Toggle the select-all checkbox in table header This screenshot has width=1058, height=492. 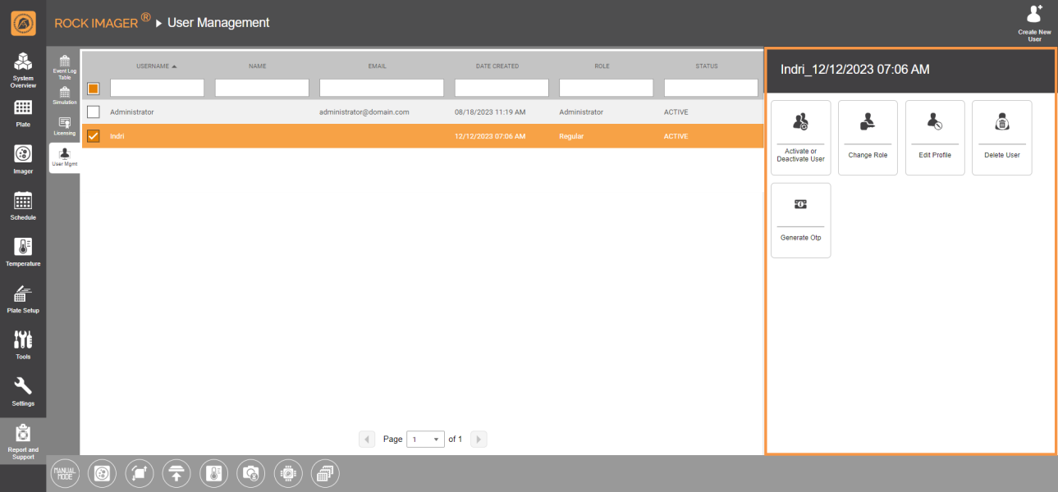click(x=93, y=86)
